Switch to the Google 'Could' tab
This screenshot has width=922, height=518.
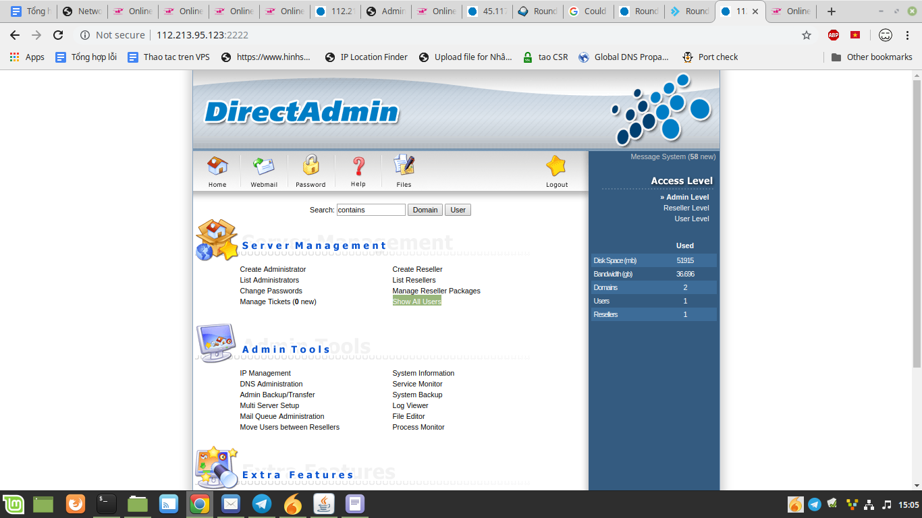[x=589, y=11]
